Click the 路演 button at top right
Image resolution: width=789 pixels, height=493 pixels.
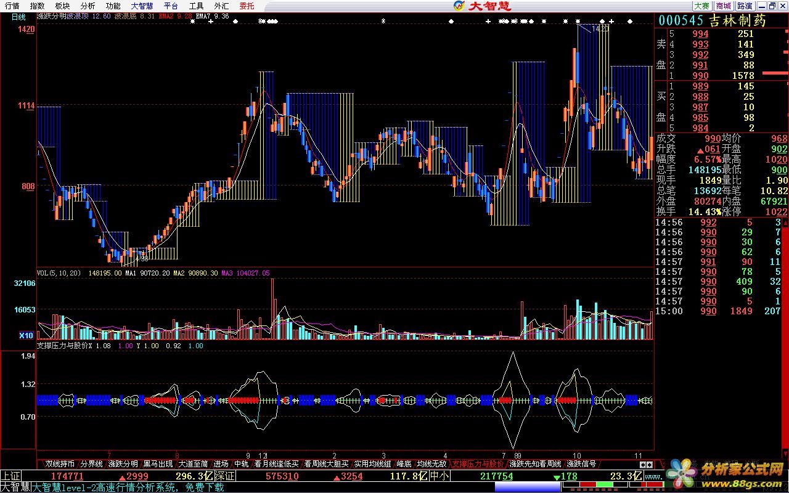745,6
